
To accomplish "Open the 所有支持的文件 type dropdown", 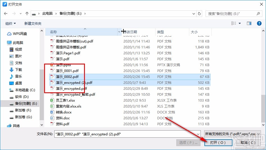I will 232,134.
